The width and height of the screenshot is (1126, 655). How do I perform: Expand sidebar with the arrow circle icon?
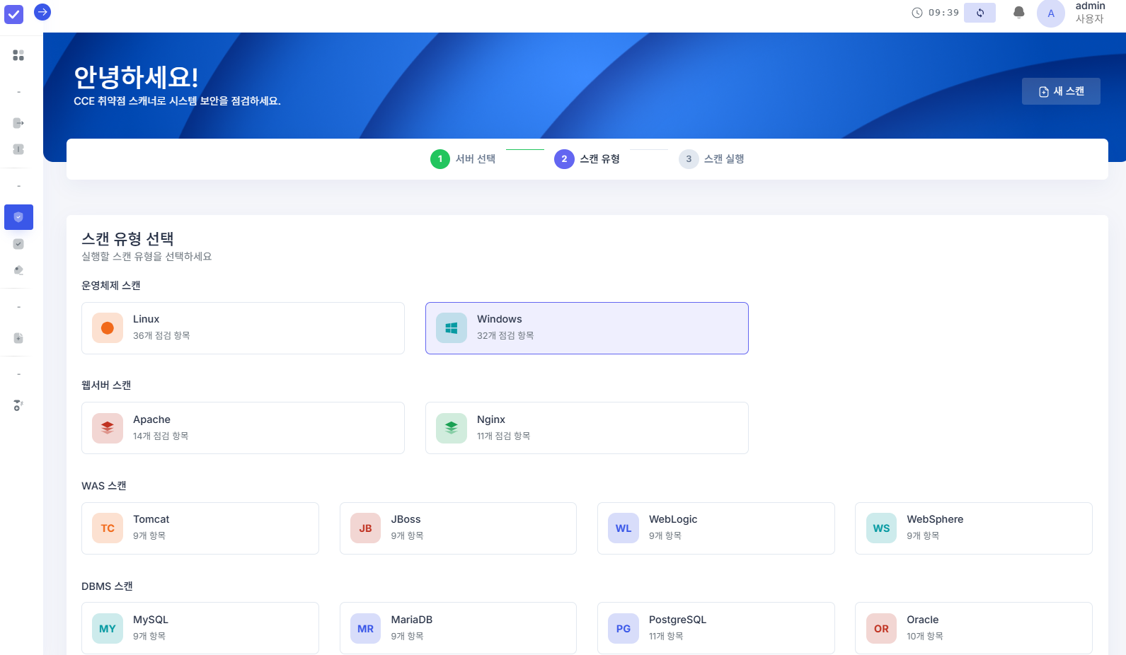coord(42,12)
